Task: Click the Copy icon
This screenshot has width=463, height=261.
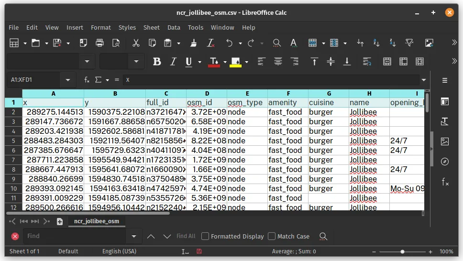Action: 153,43
